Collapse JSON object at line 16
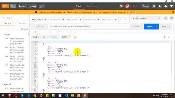The height and width of the screenshot is (98, 175). pos(37,76)
